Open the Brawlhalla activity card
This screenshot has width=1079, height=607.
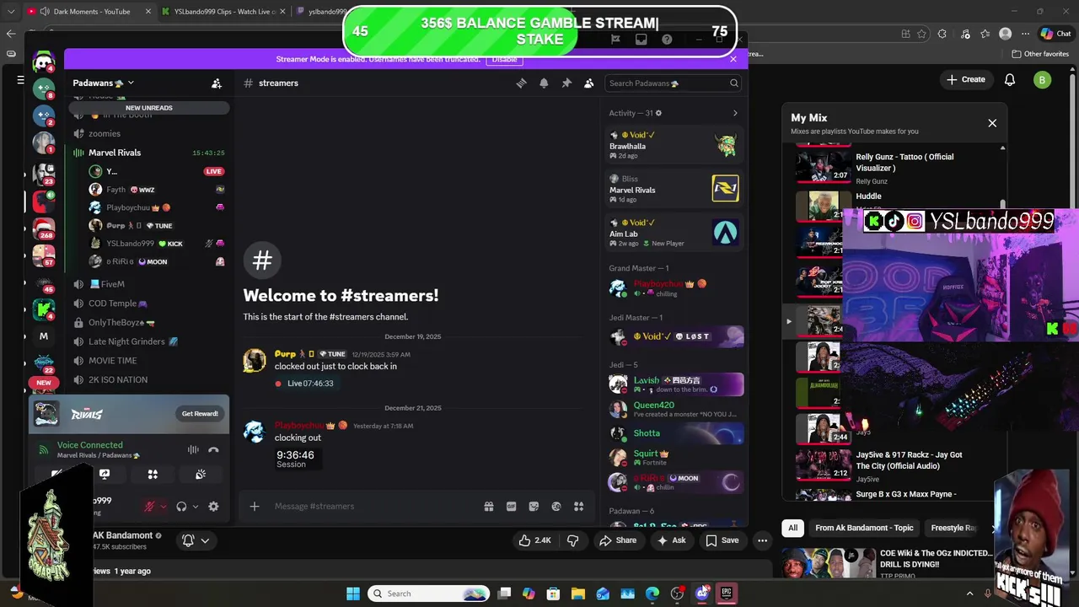[674, 145]
